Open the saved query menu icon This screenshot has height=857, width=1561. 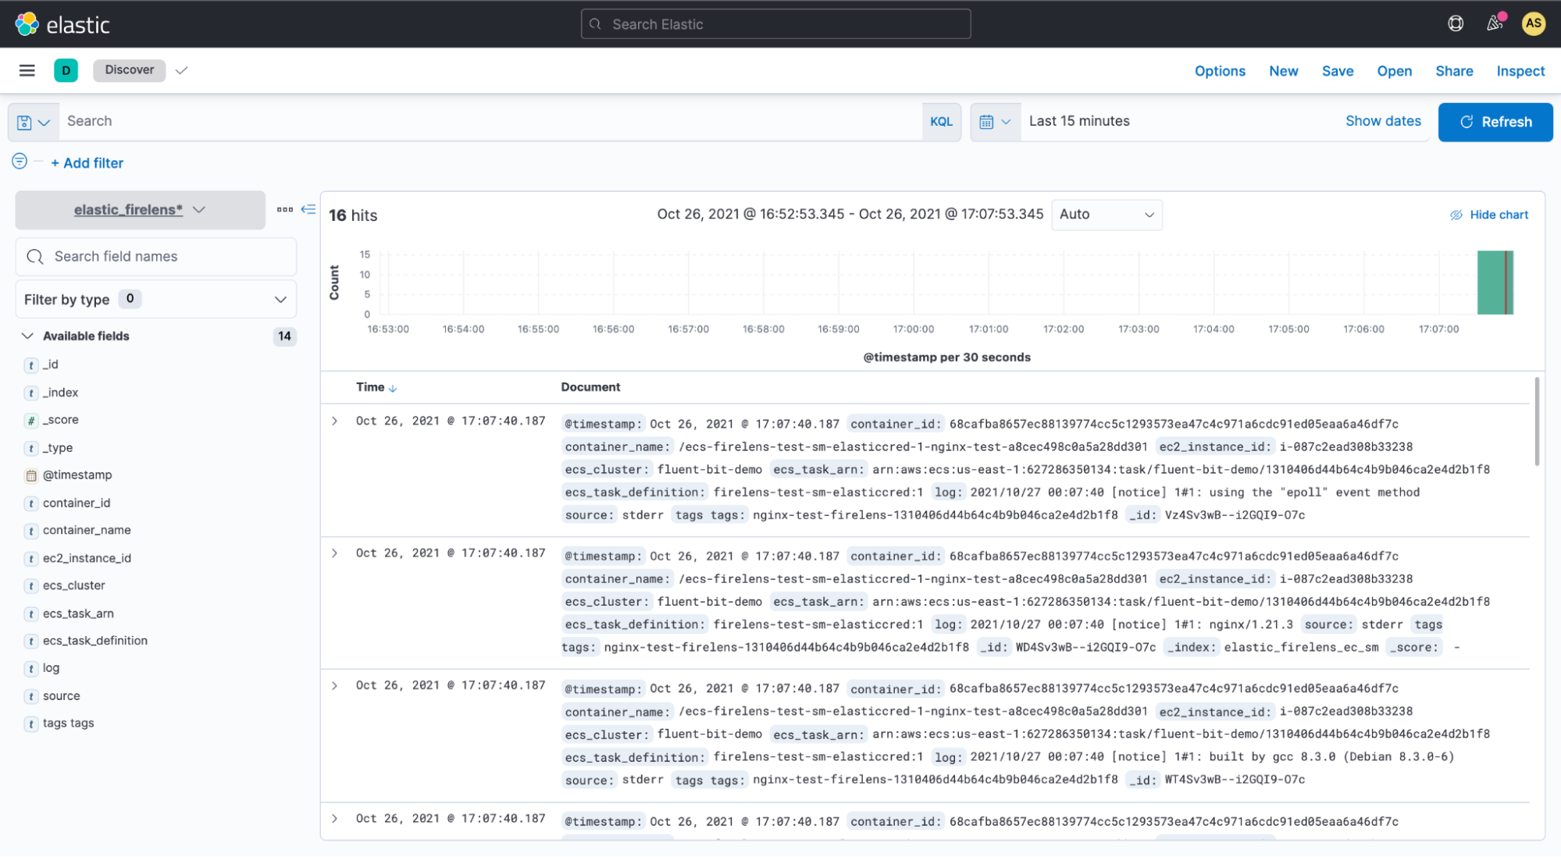click(x=34, y=122)
